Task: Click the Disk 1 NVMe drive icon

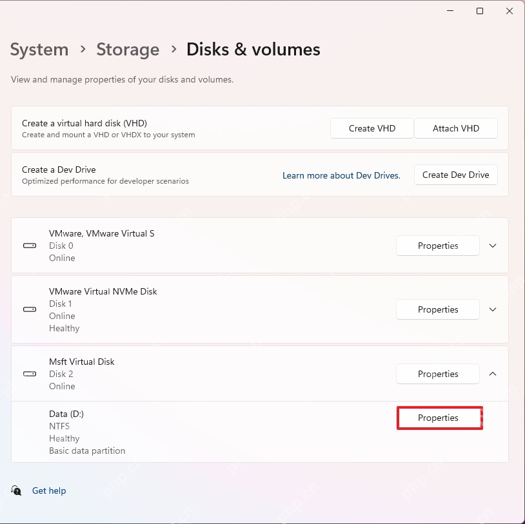Action: [x=30, y=309]
